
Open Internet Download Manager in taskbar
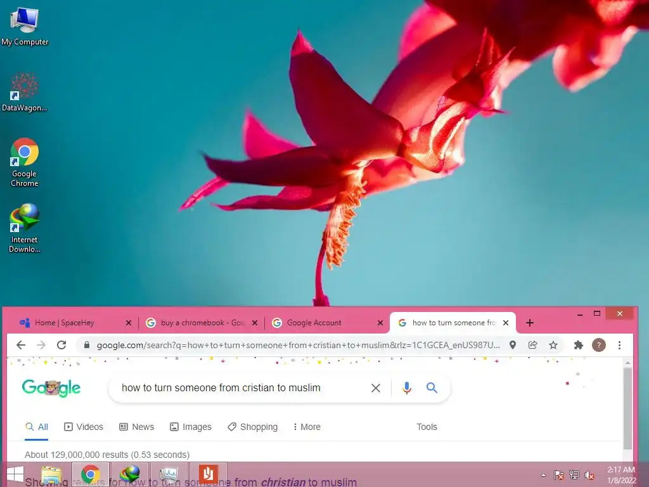(129, 474)
